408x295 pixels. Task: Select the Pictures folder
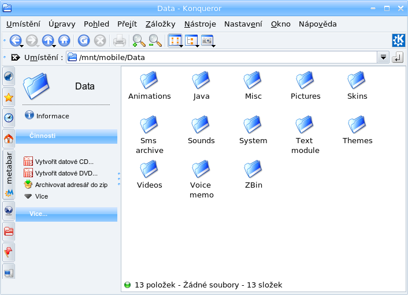(305, 85)
